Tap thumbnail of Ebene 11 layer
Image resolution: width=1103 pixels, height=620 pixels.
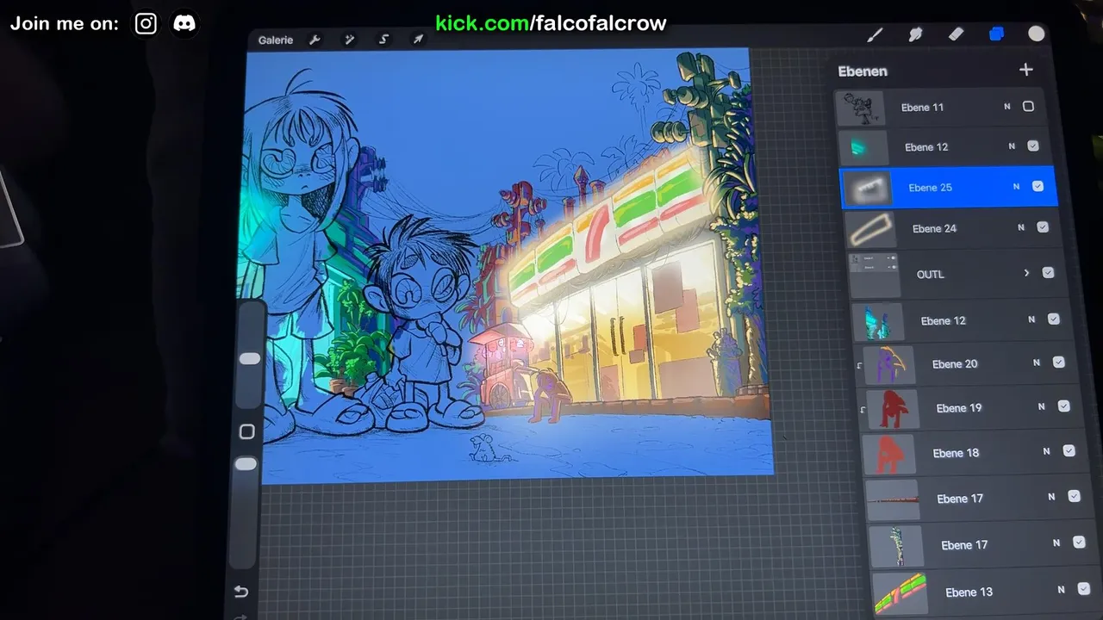(860, 108)
